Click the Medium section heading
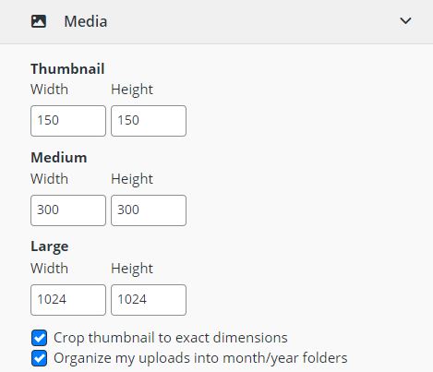Image resolution: width=433 pixels, height=372 pixels. 59,158
